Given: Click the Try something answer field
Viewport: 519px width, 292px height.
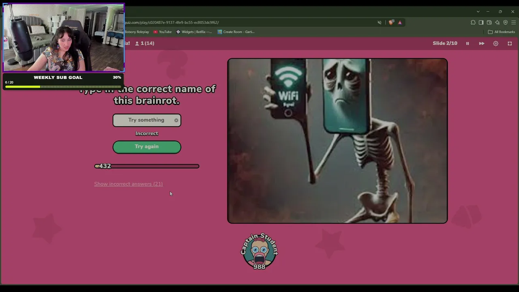Looking at the screenshot, I should coord(147,120).
